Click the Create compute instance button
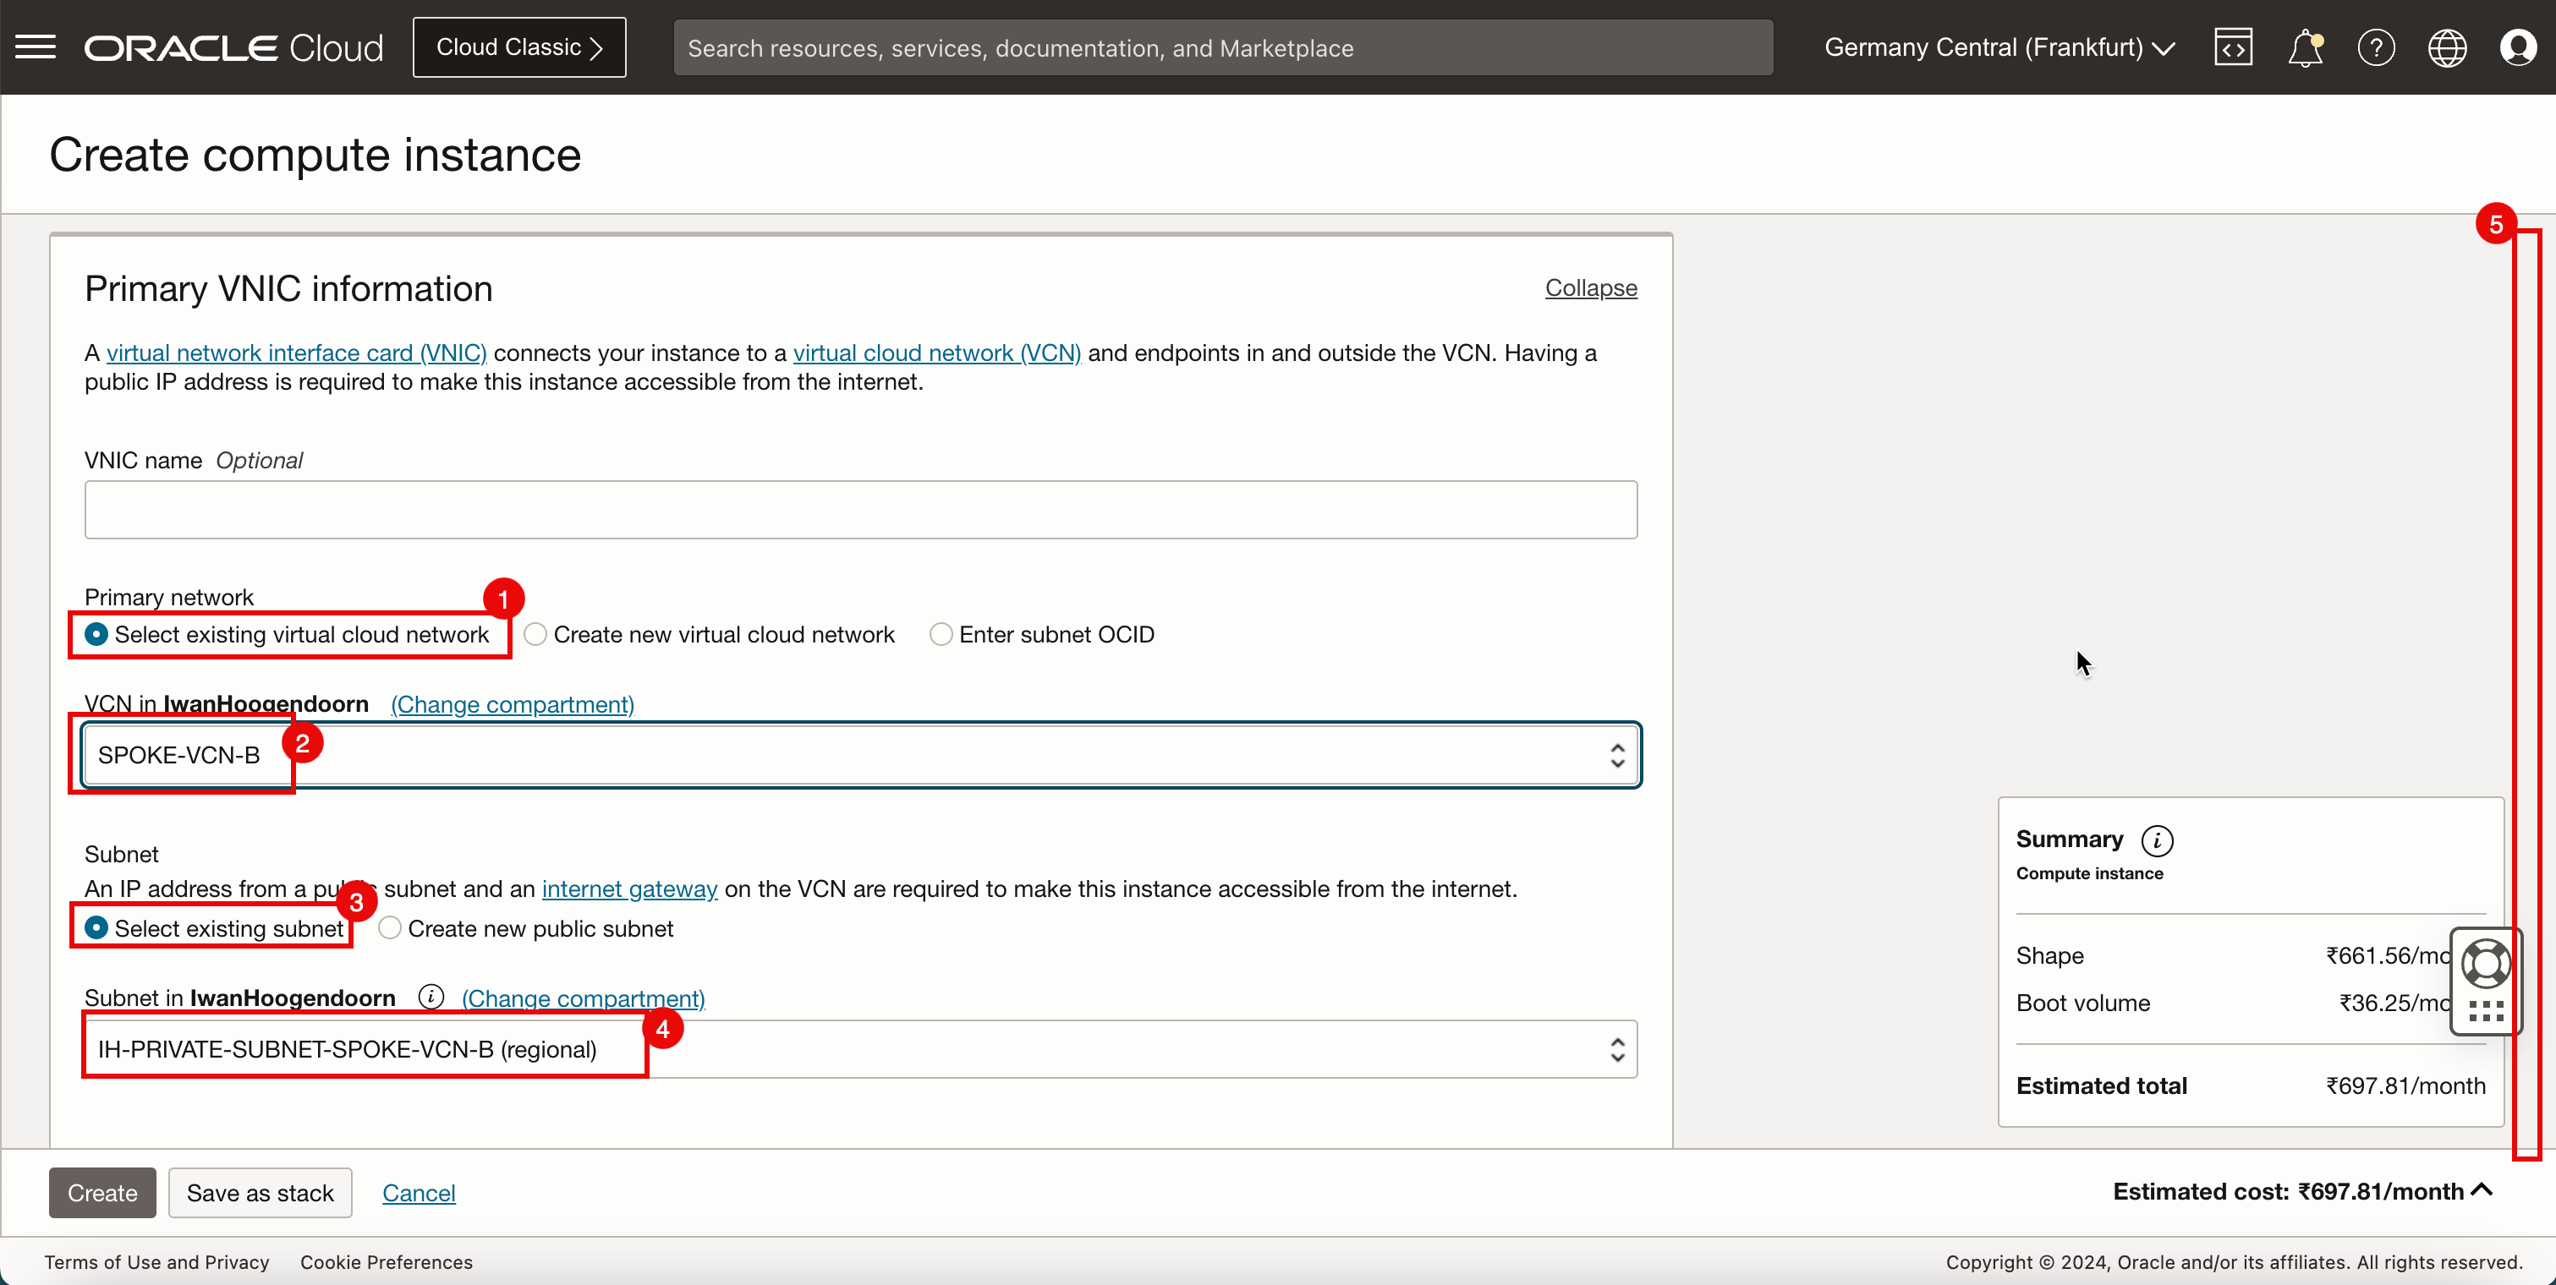The width and height of the screenshot is (2556, 1285). point(101,1191)
